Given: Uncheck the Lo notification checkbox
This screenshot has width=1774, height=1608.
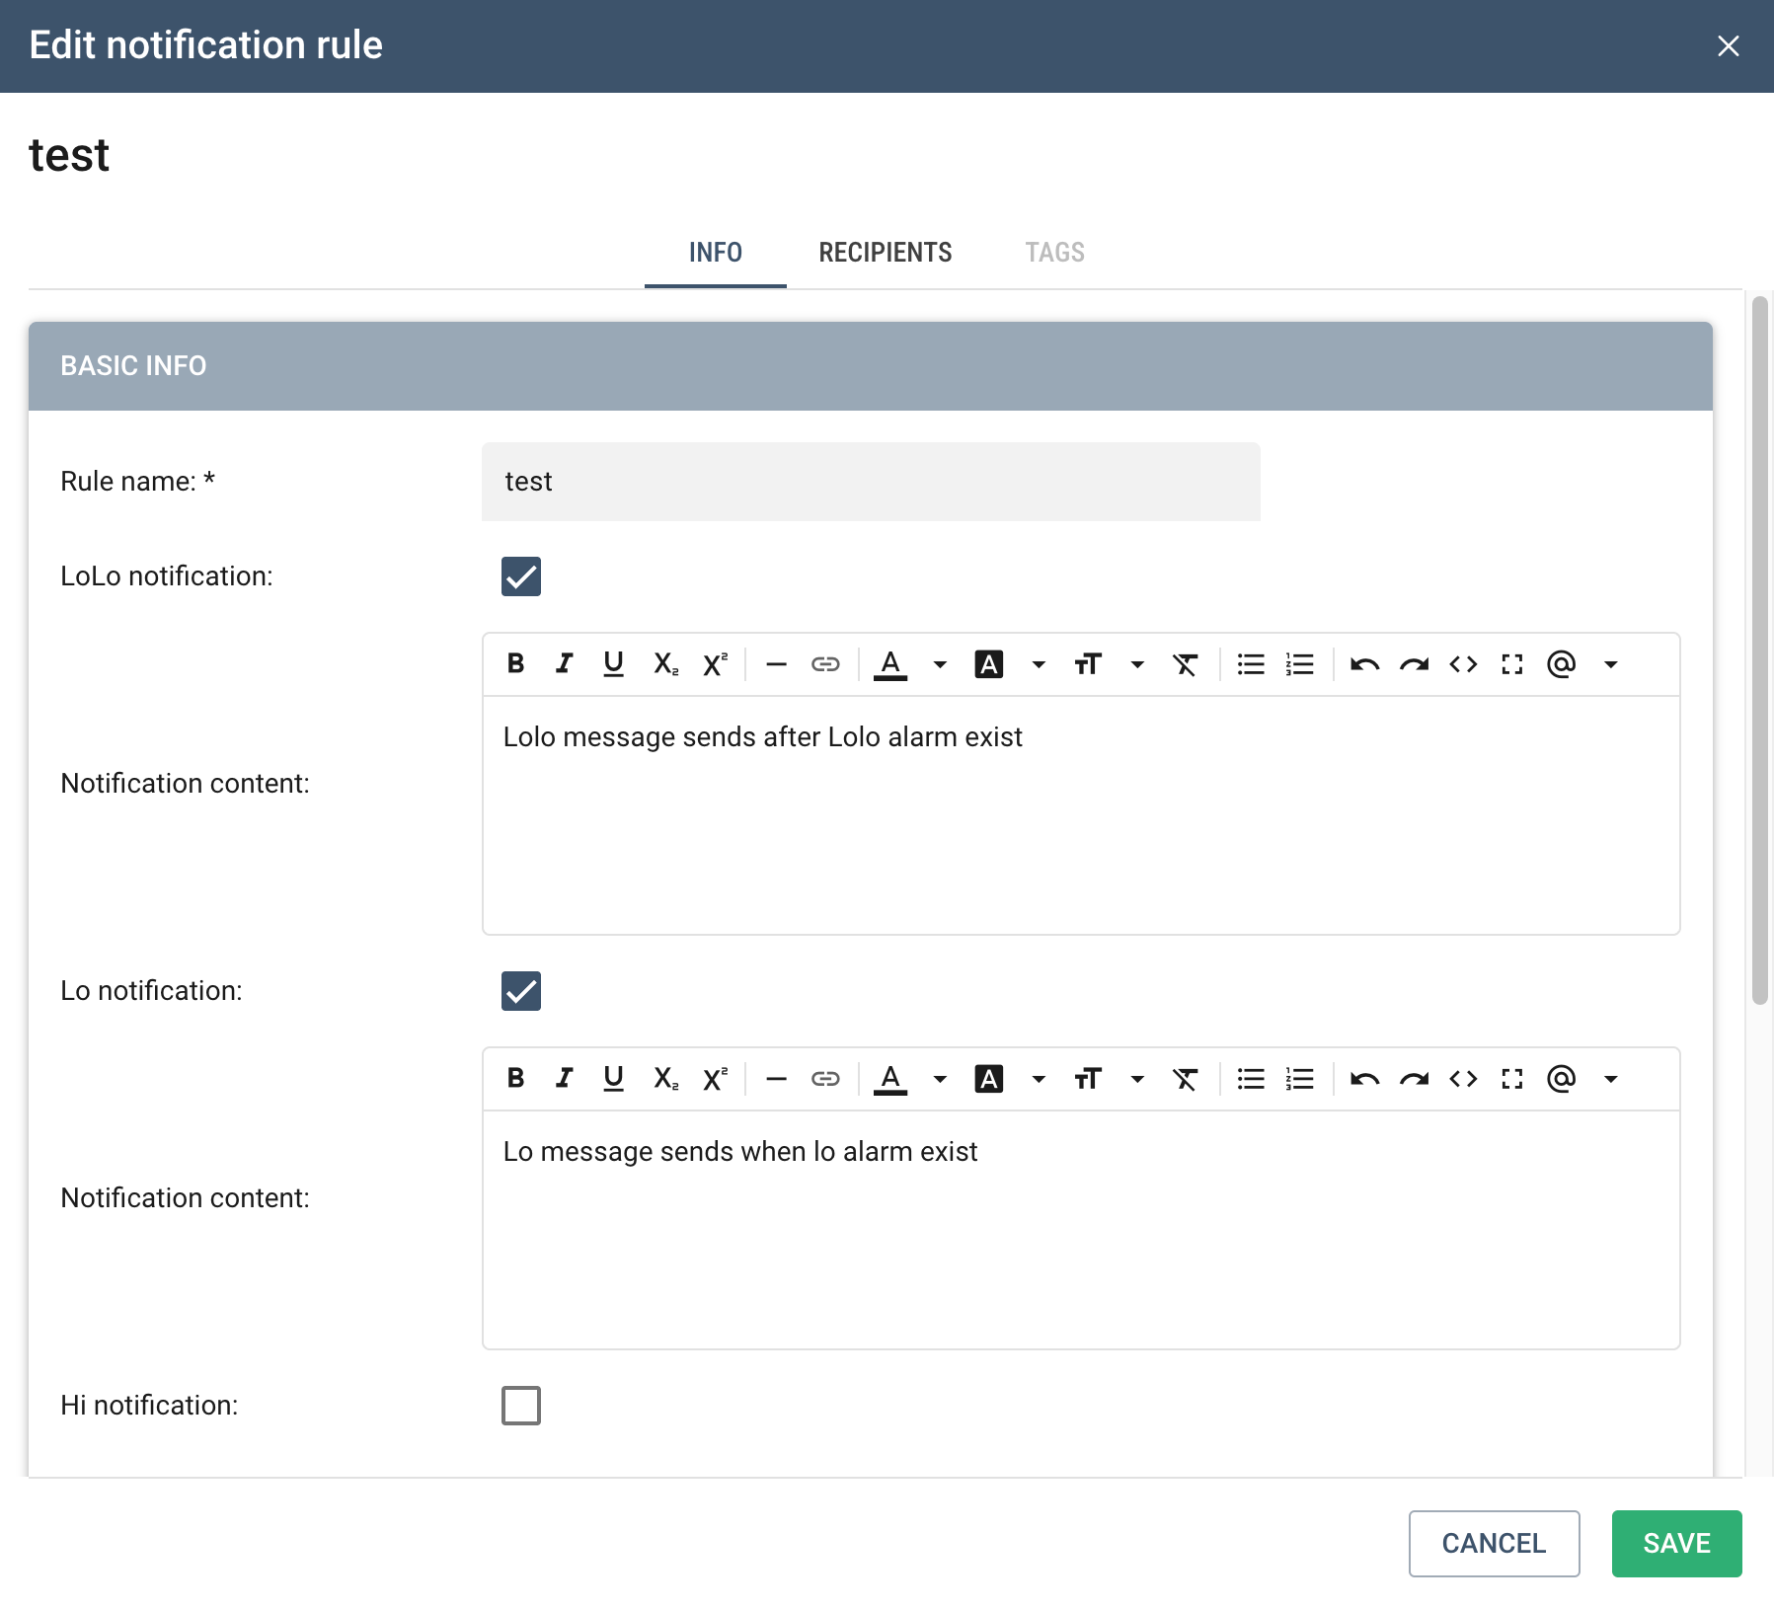Looking at the screenshot, I should point(521,991).
